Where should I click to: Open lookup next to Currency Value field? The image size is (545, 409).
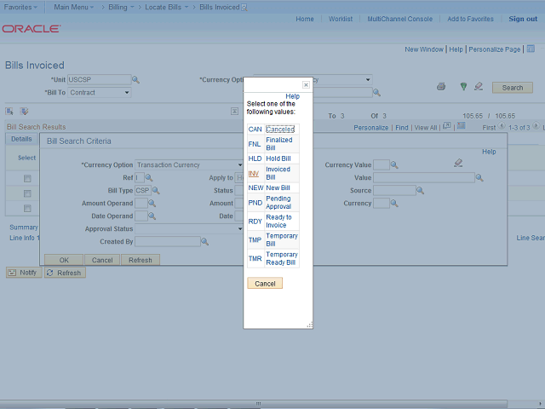[x=393, y=165]
